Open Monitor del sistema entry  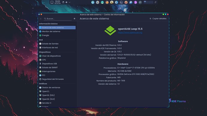point(57,31)
